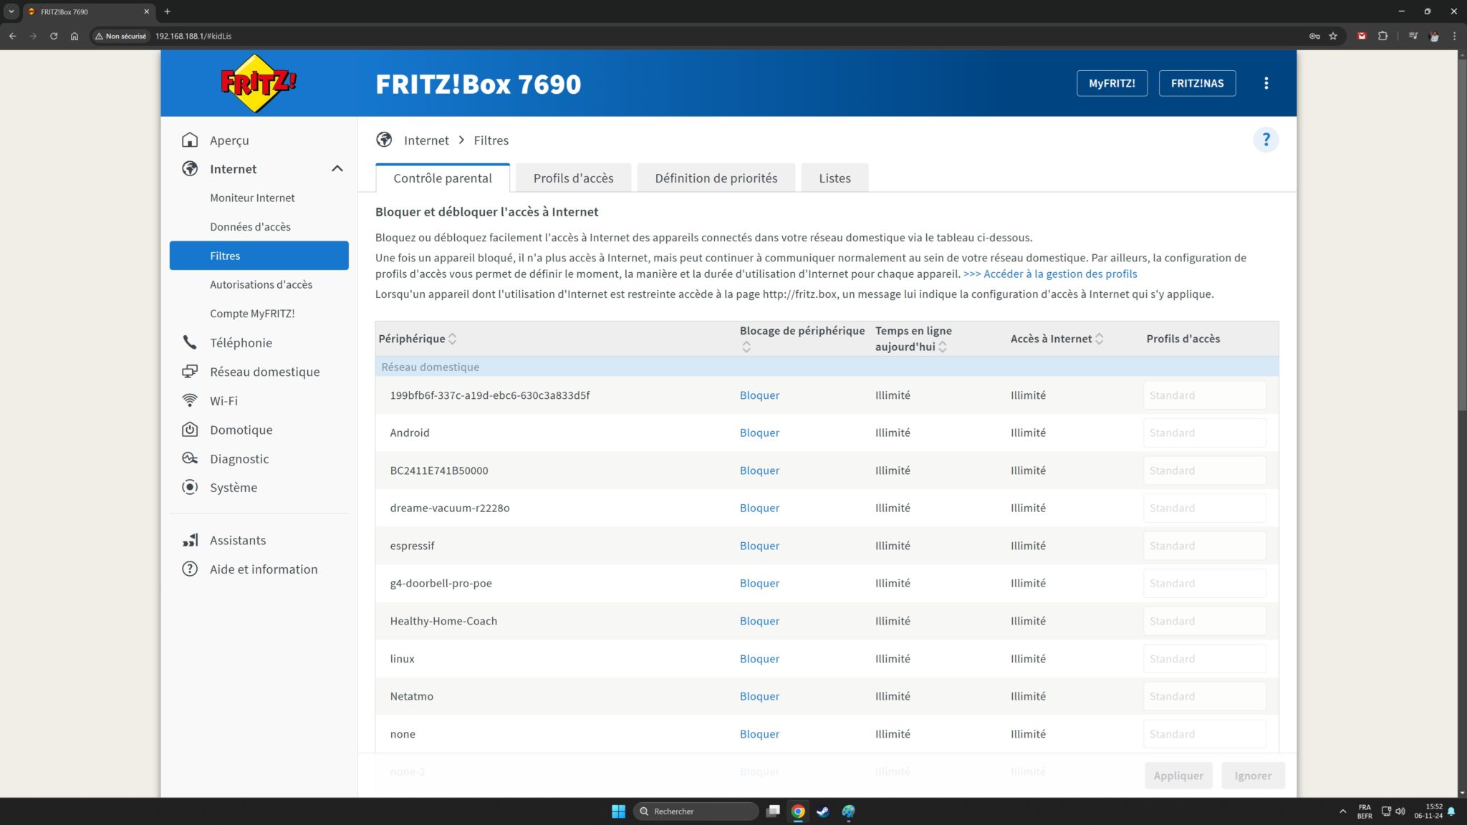The height and width of the screenshot is (825, 1467).
Task: Click the Internet globe icon in sidebar
Action: click(x=190, y=168)
